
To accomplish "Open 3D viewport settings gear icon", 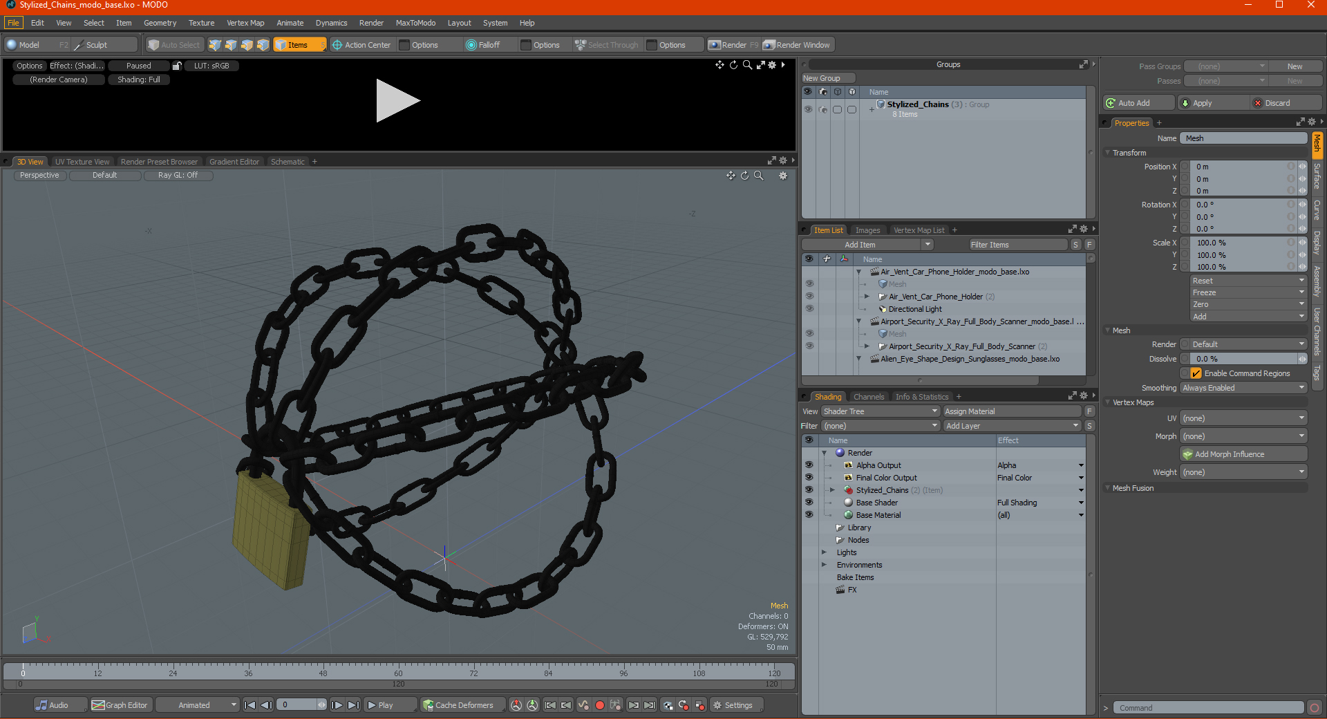I will [783, 176].
